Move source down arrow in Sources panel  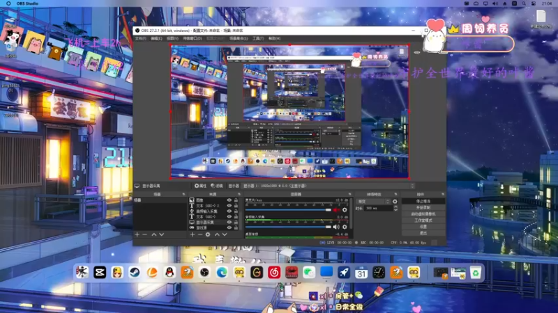(x=225, y=234)
